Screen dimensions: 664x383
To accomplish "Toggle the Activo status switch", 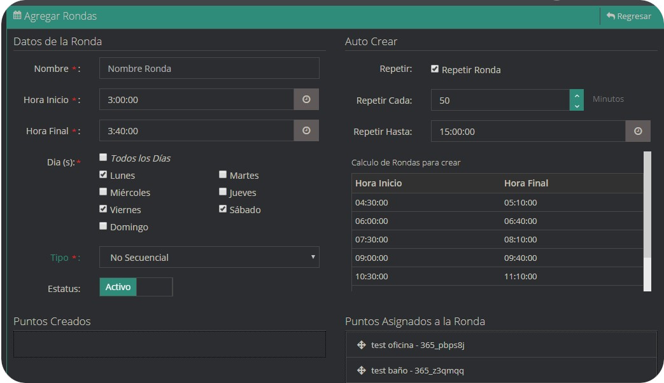I will [136, 287].
